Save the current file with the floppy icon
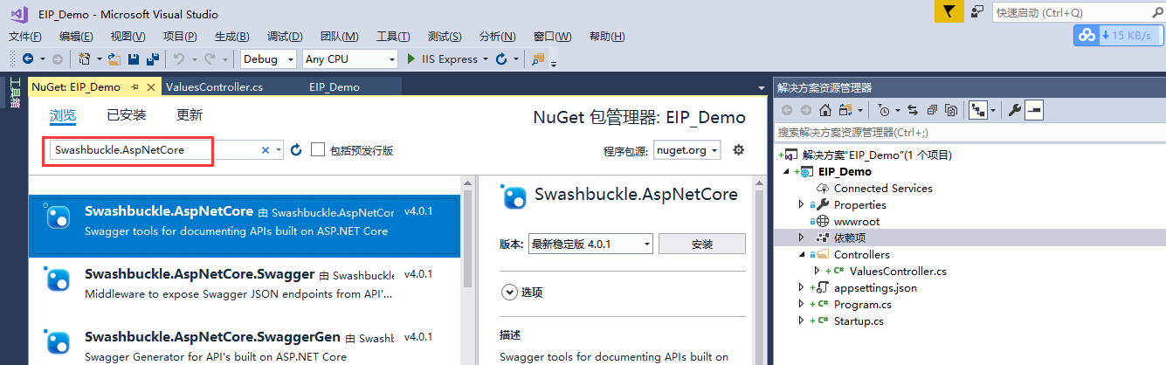 (134, 59)
